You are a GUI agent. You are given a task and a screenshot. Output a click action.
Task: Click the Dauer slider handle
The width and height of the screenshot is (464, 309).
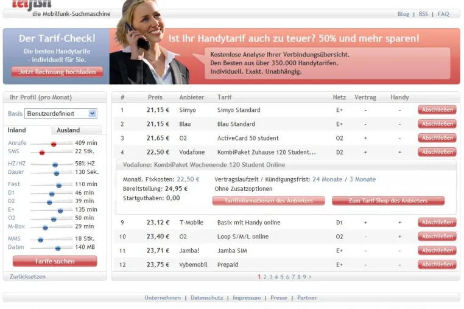(57, 173)
